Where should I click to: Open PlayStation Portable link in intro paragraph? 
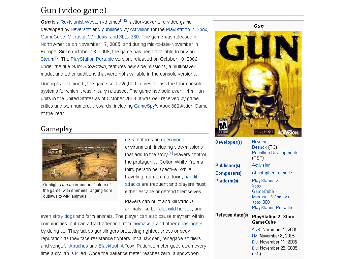pos(92,59)
